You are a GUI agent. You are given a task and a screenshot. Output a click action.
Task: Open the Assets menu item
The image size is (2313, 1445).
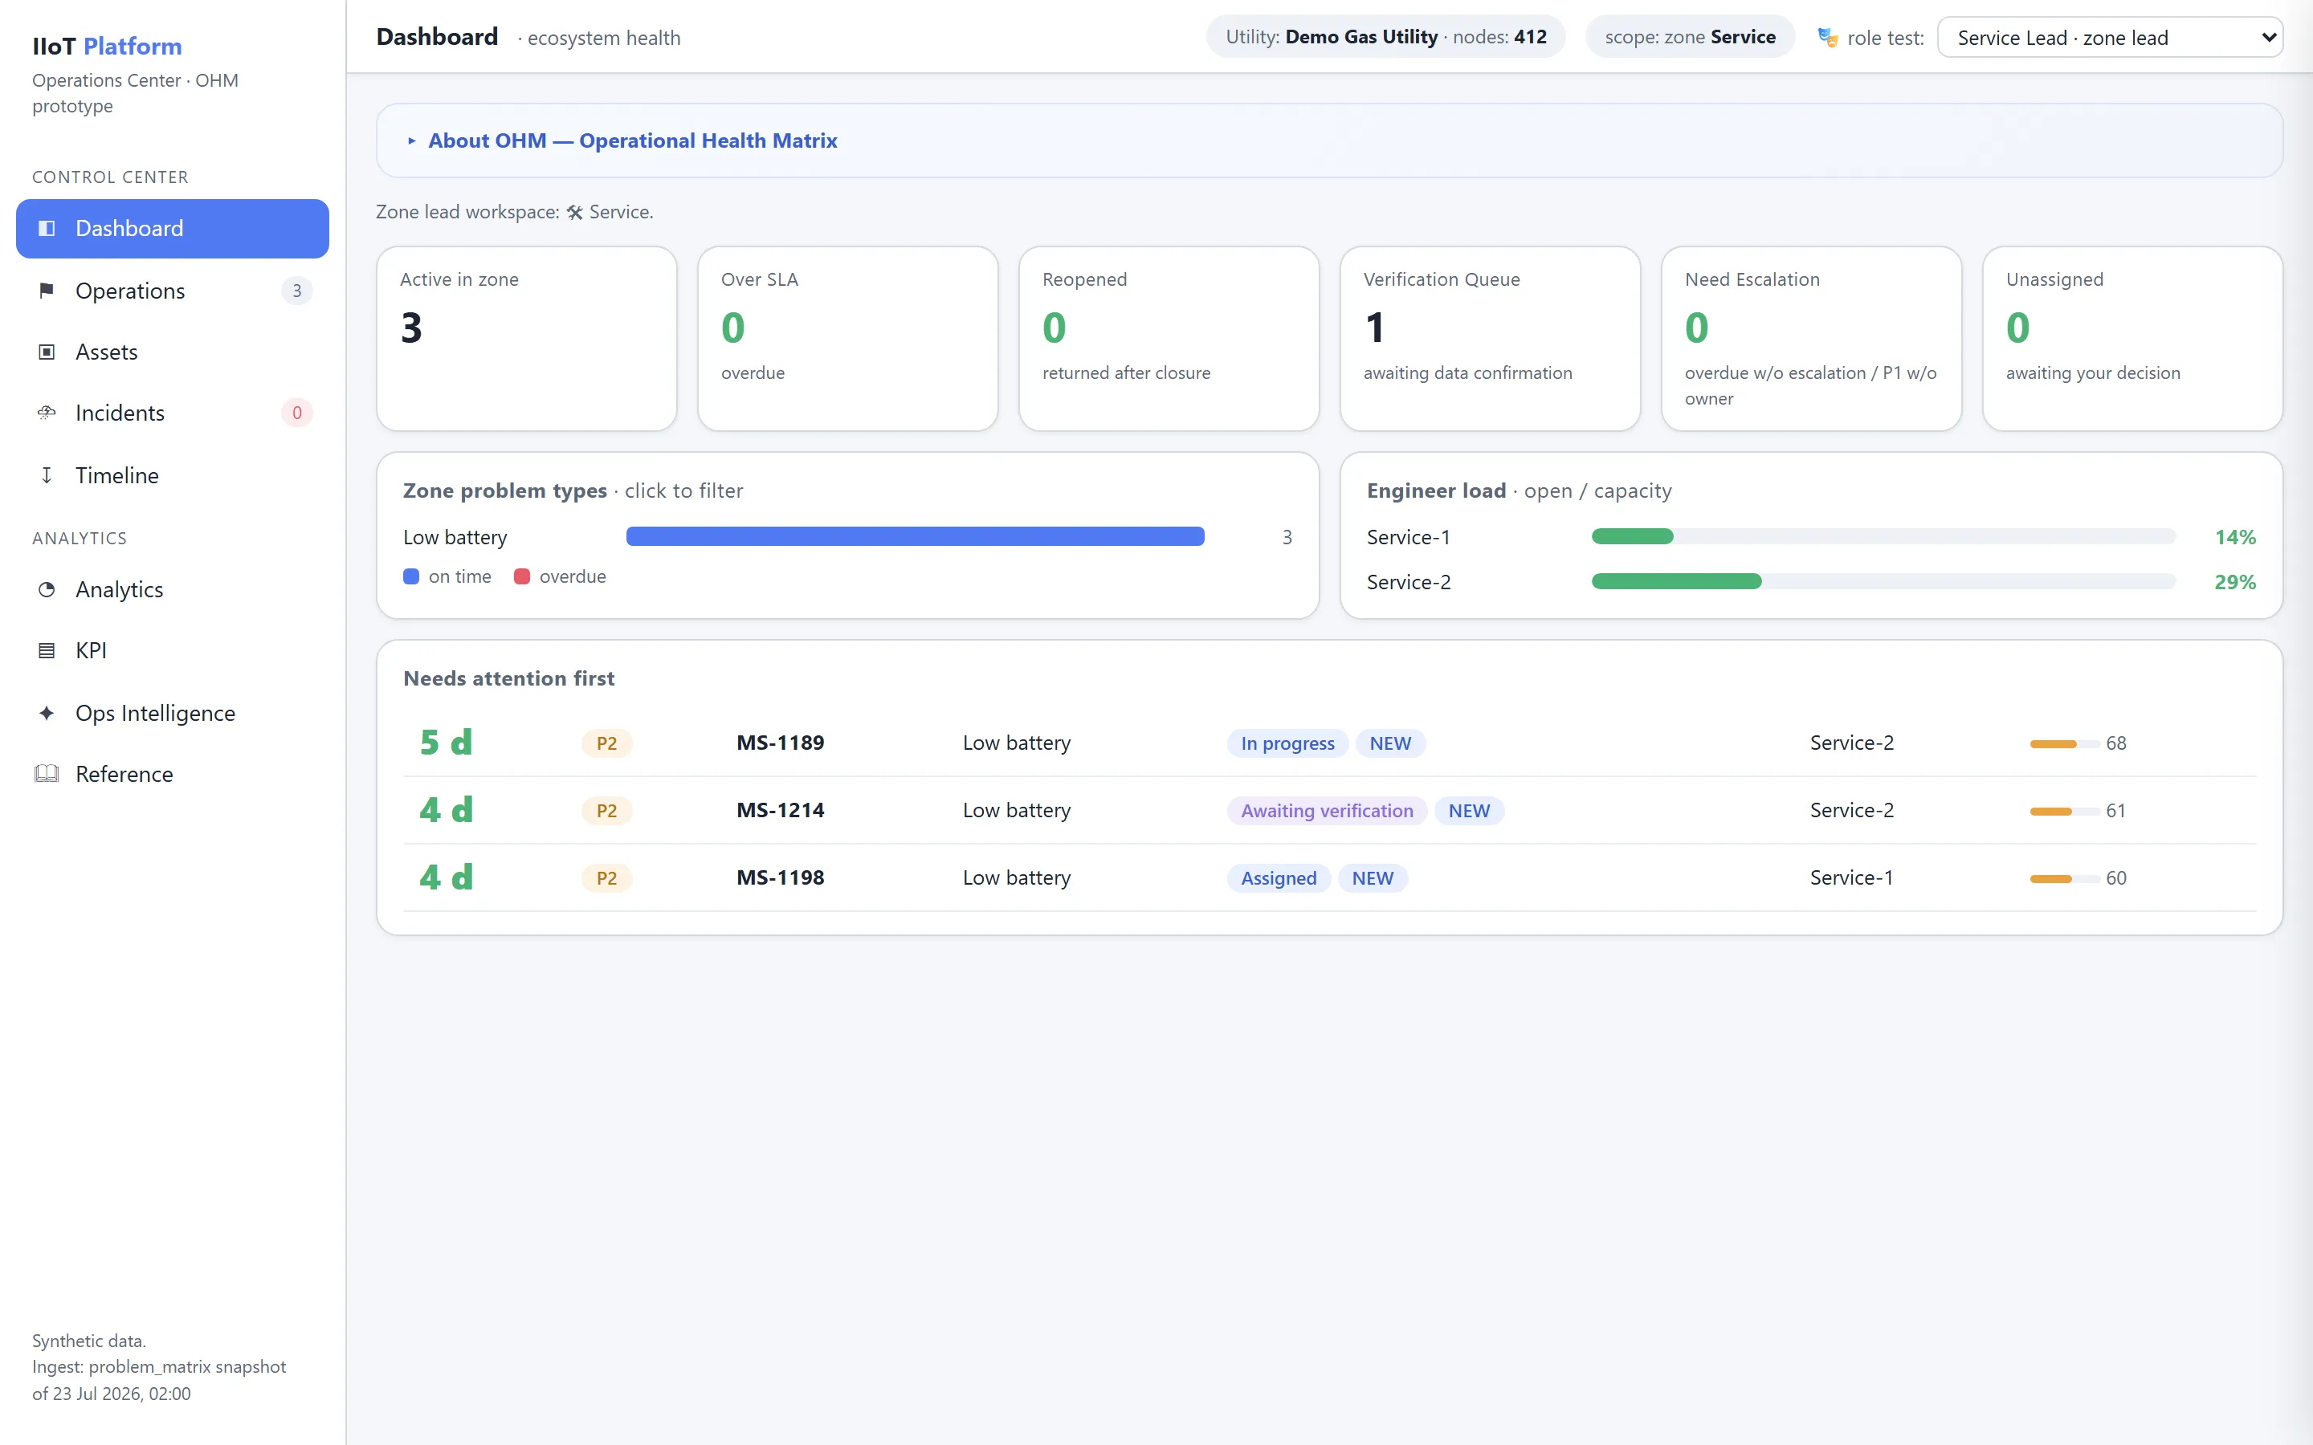click(172, 352)
